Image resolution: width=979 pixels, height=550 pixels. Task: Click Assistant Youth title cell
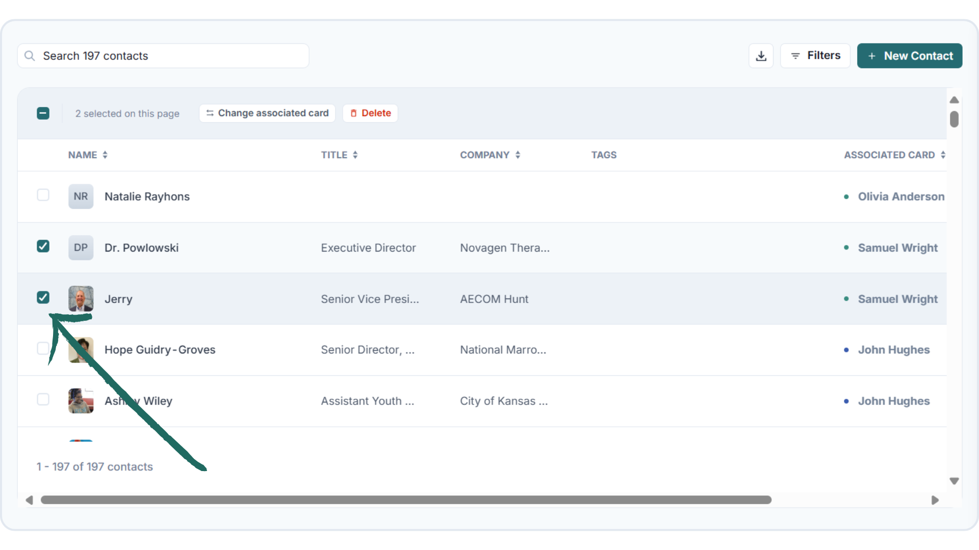click(367, 401)
